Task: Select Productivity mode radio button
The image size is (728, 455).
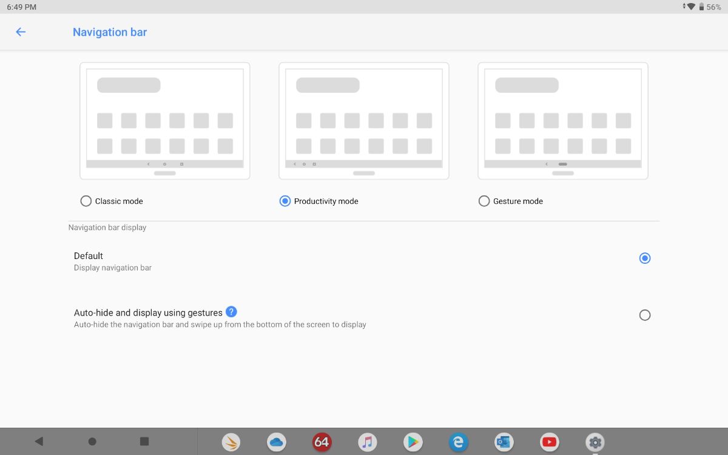Action: (285, 201)
